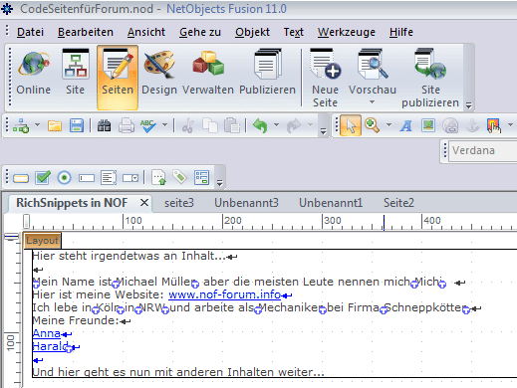Click the green undo arrow
Screen dimensions: 517x388
260,126
